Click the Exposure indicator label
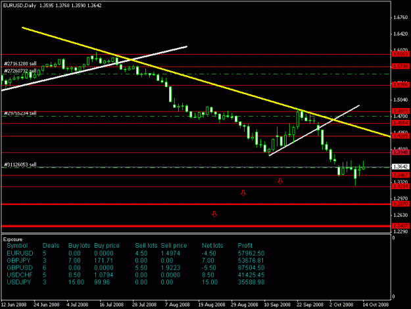The height and width of the screenshot is (309, 411). (x=13, y=239)
